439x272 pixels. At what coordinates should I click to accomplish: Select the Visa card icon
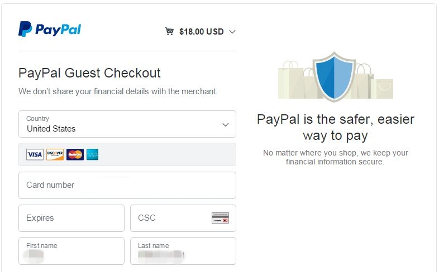35,154
